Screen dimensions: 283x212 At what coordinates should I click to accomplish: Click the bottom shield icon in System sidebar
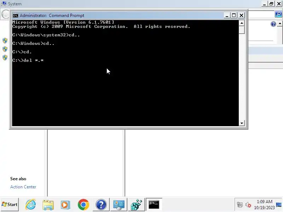(5, 58)
